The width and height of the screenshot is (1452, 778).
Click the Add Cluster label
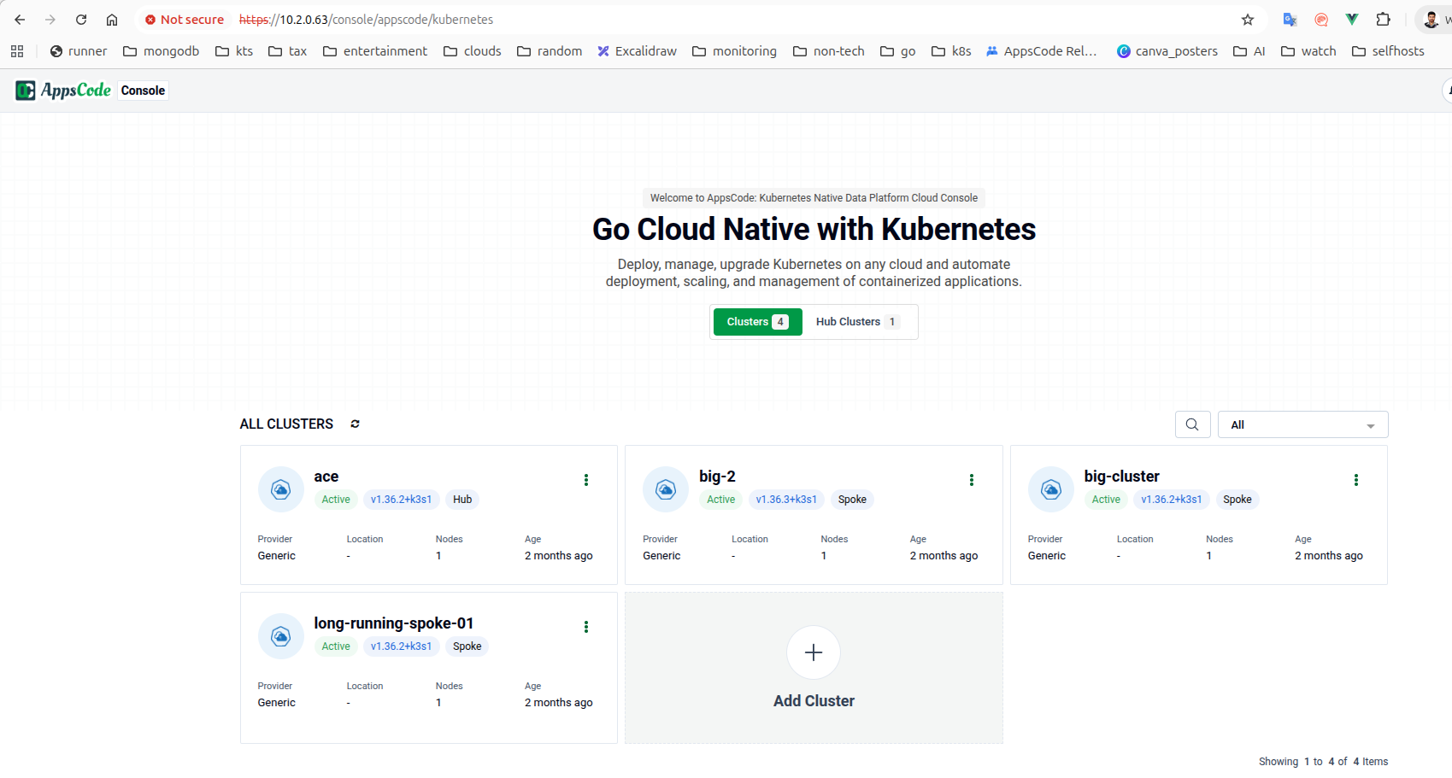(x=814, y=701)
